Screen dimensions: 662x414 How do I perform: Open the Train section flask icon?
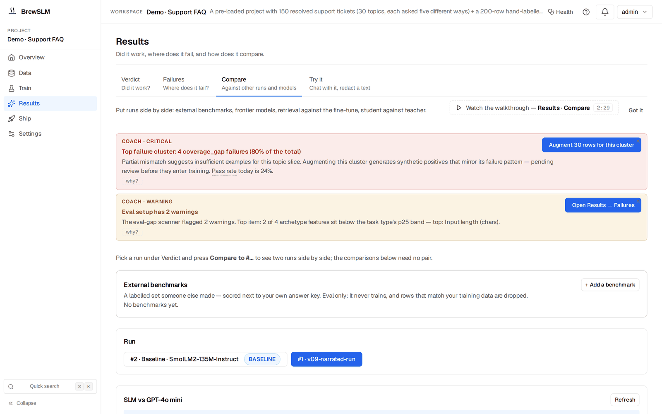coord(12,88)
